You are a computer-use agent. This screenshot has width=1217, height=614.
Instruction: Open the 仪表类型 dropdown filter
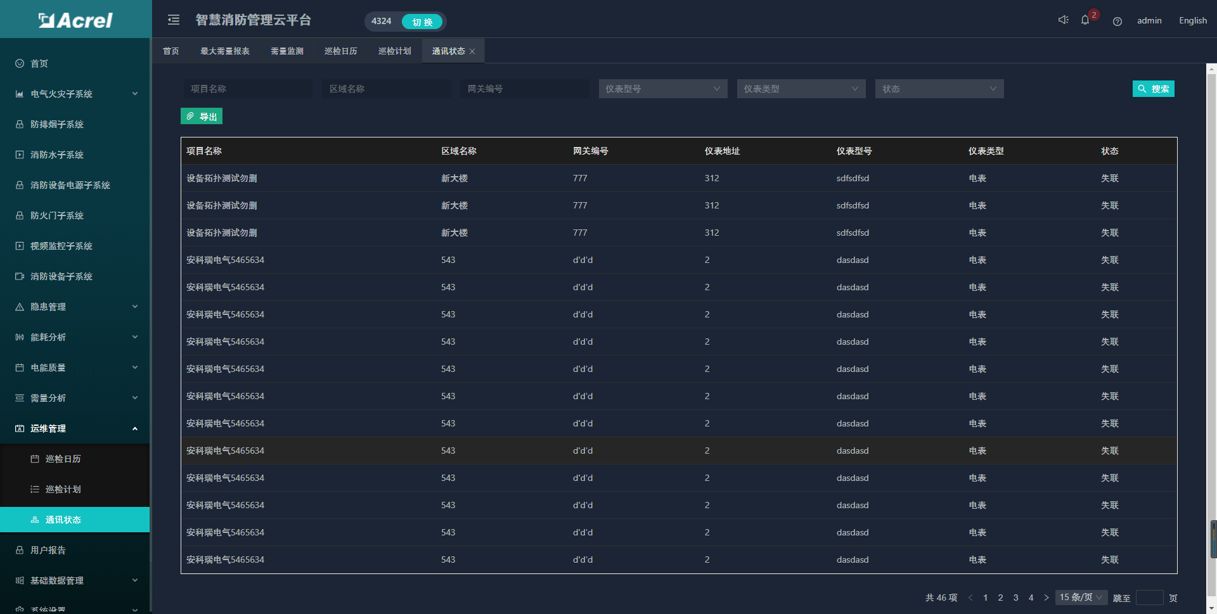(x=801, y=89)
